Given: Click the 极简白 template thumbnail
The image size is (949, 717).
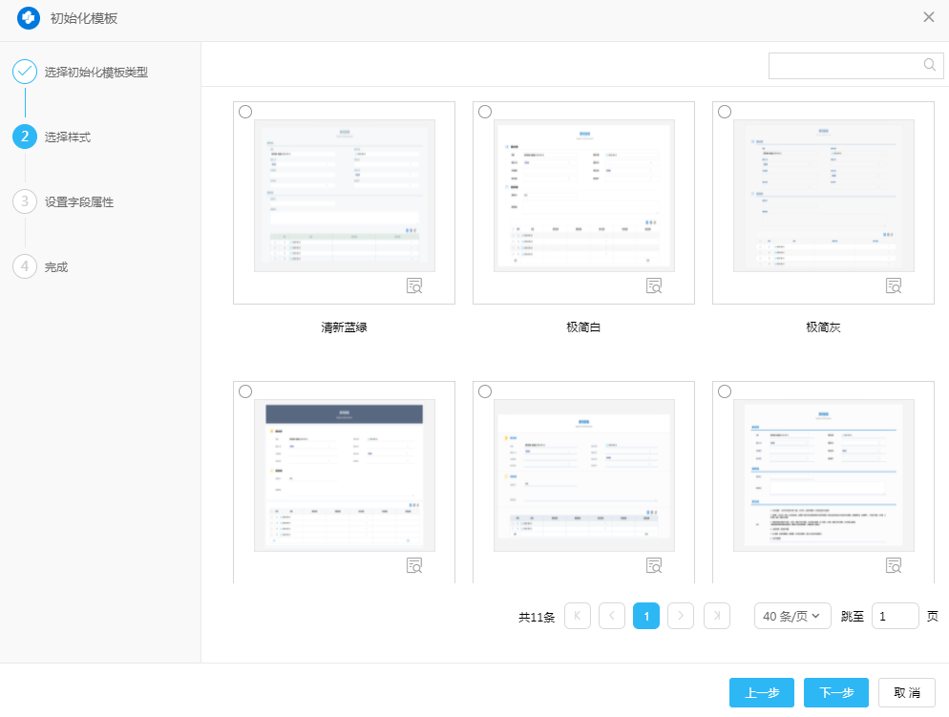Looking at the screenshot, I should (583, 196).
